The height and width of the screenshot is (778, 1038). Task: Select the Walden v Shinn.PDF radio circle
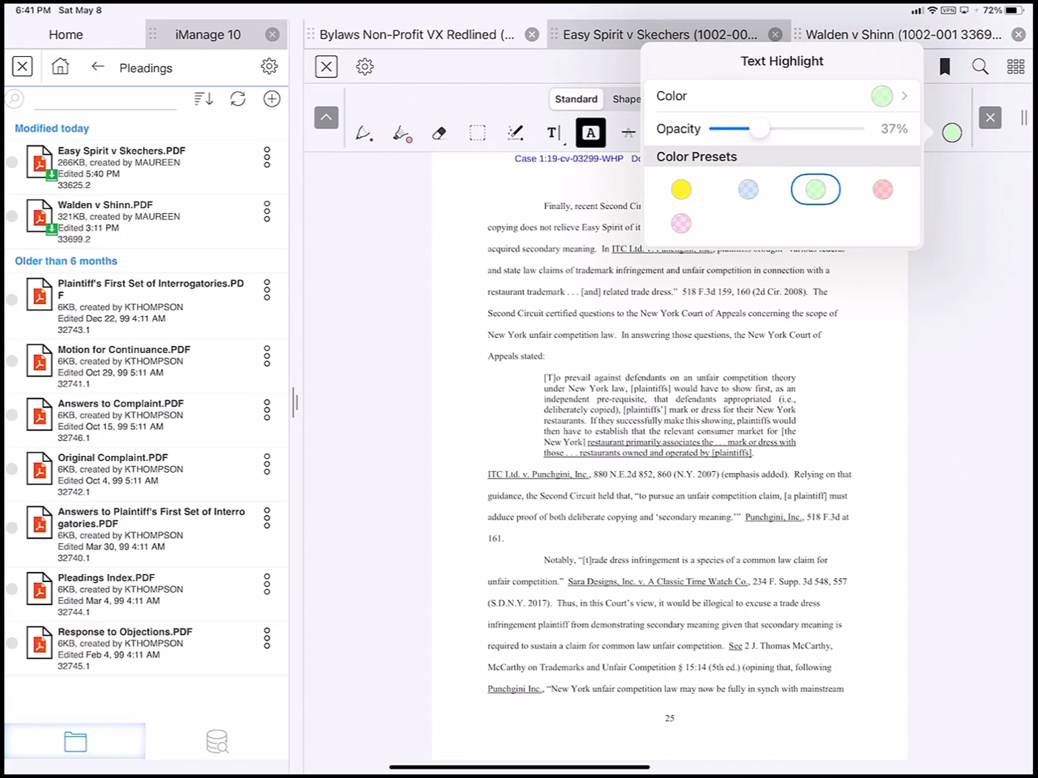coord(12,216)
